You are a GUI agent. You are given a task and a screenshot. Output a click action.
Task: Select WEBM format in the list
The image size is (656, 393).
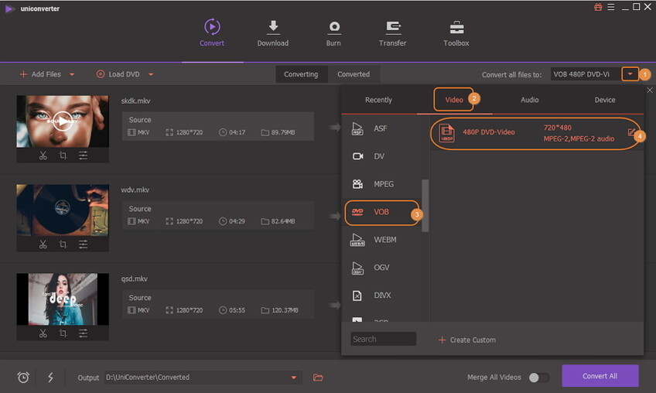coord(383,240)
